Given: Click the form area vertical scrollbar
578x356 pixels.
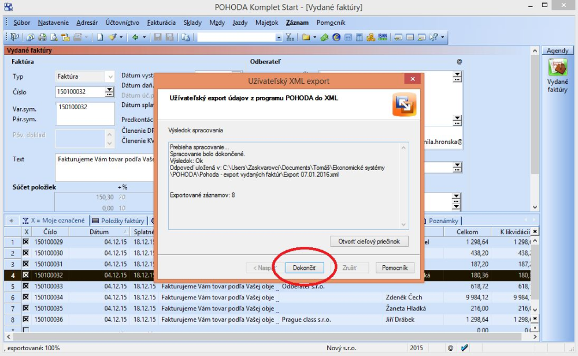Looking at the screenshot, I should coord(535,129).
